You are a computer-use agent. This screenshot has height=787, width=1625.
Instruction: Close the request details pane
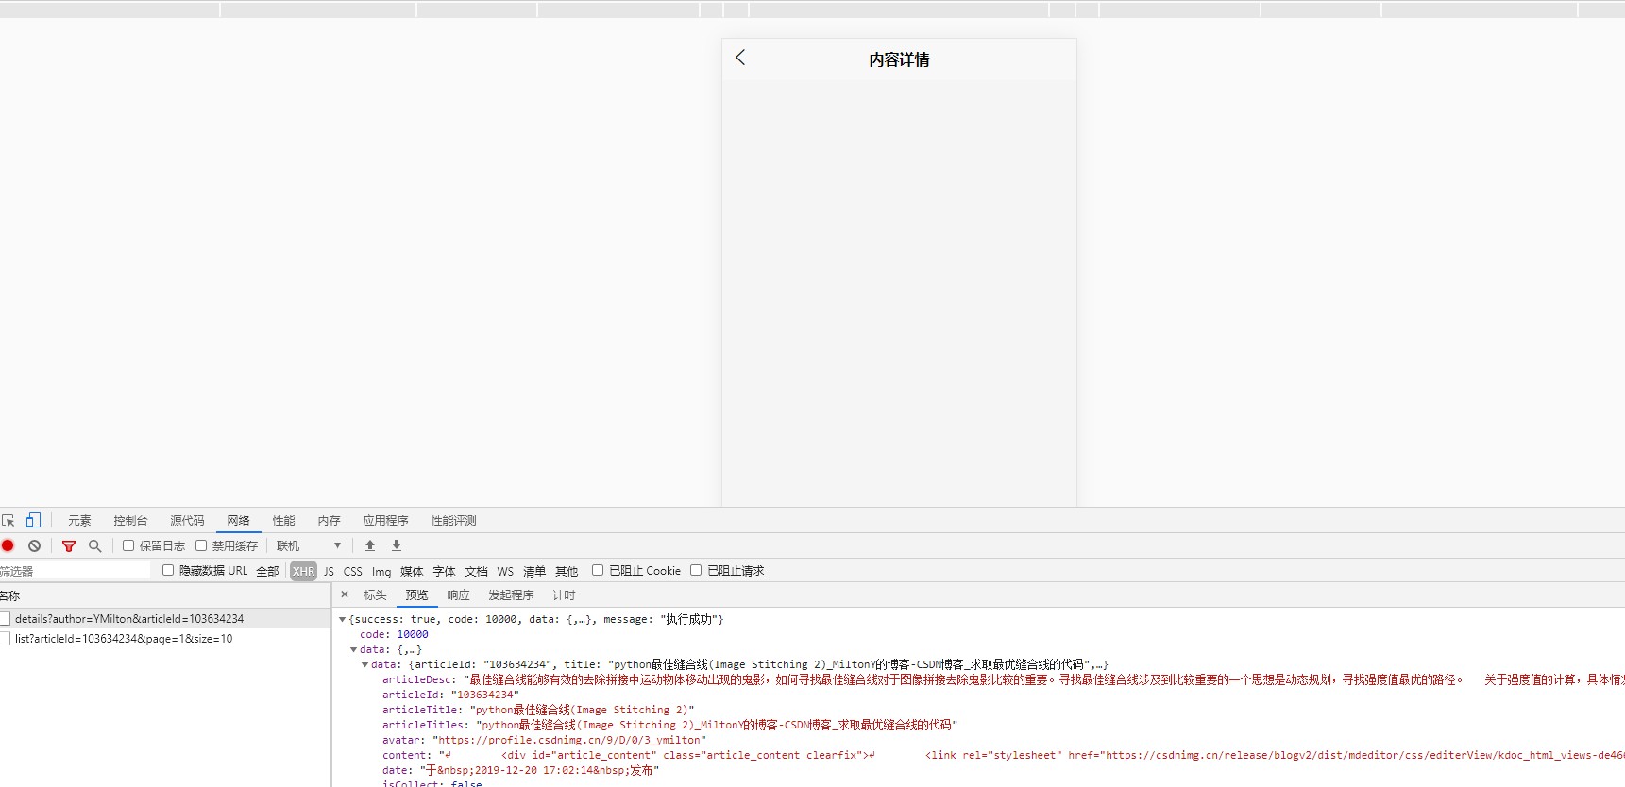[345, 594]
